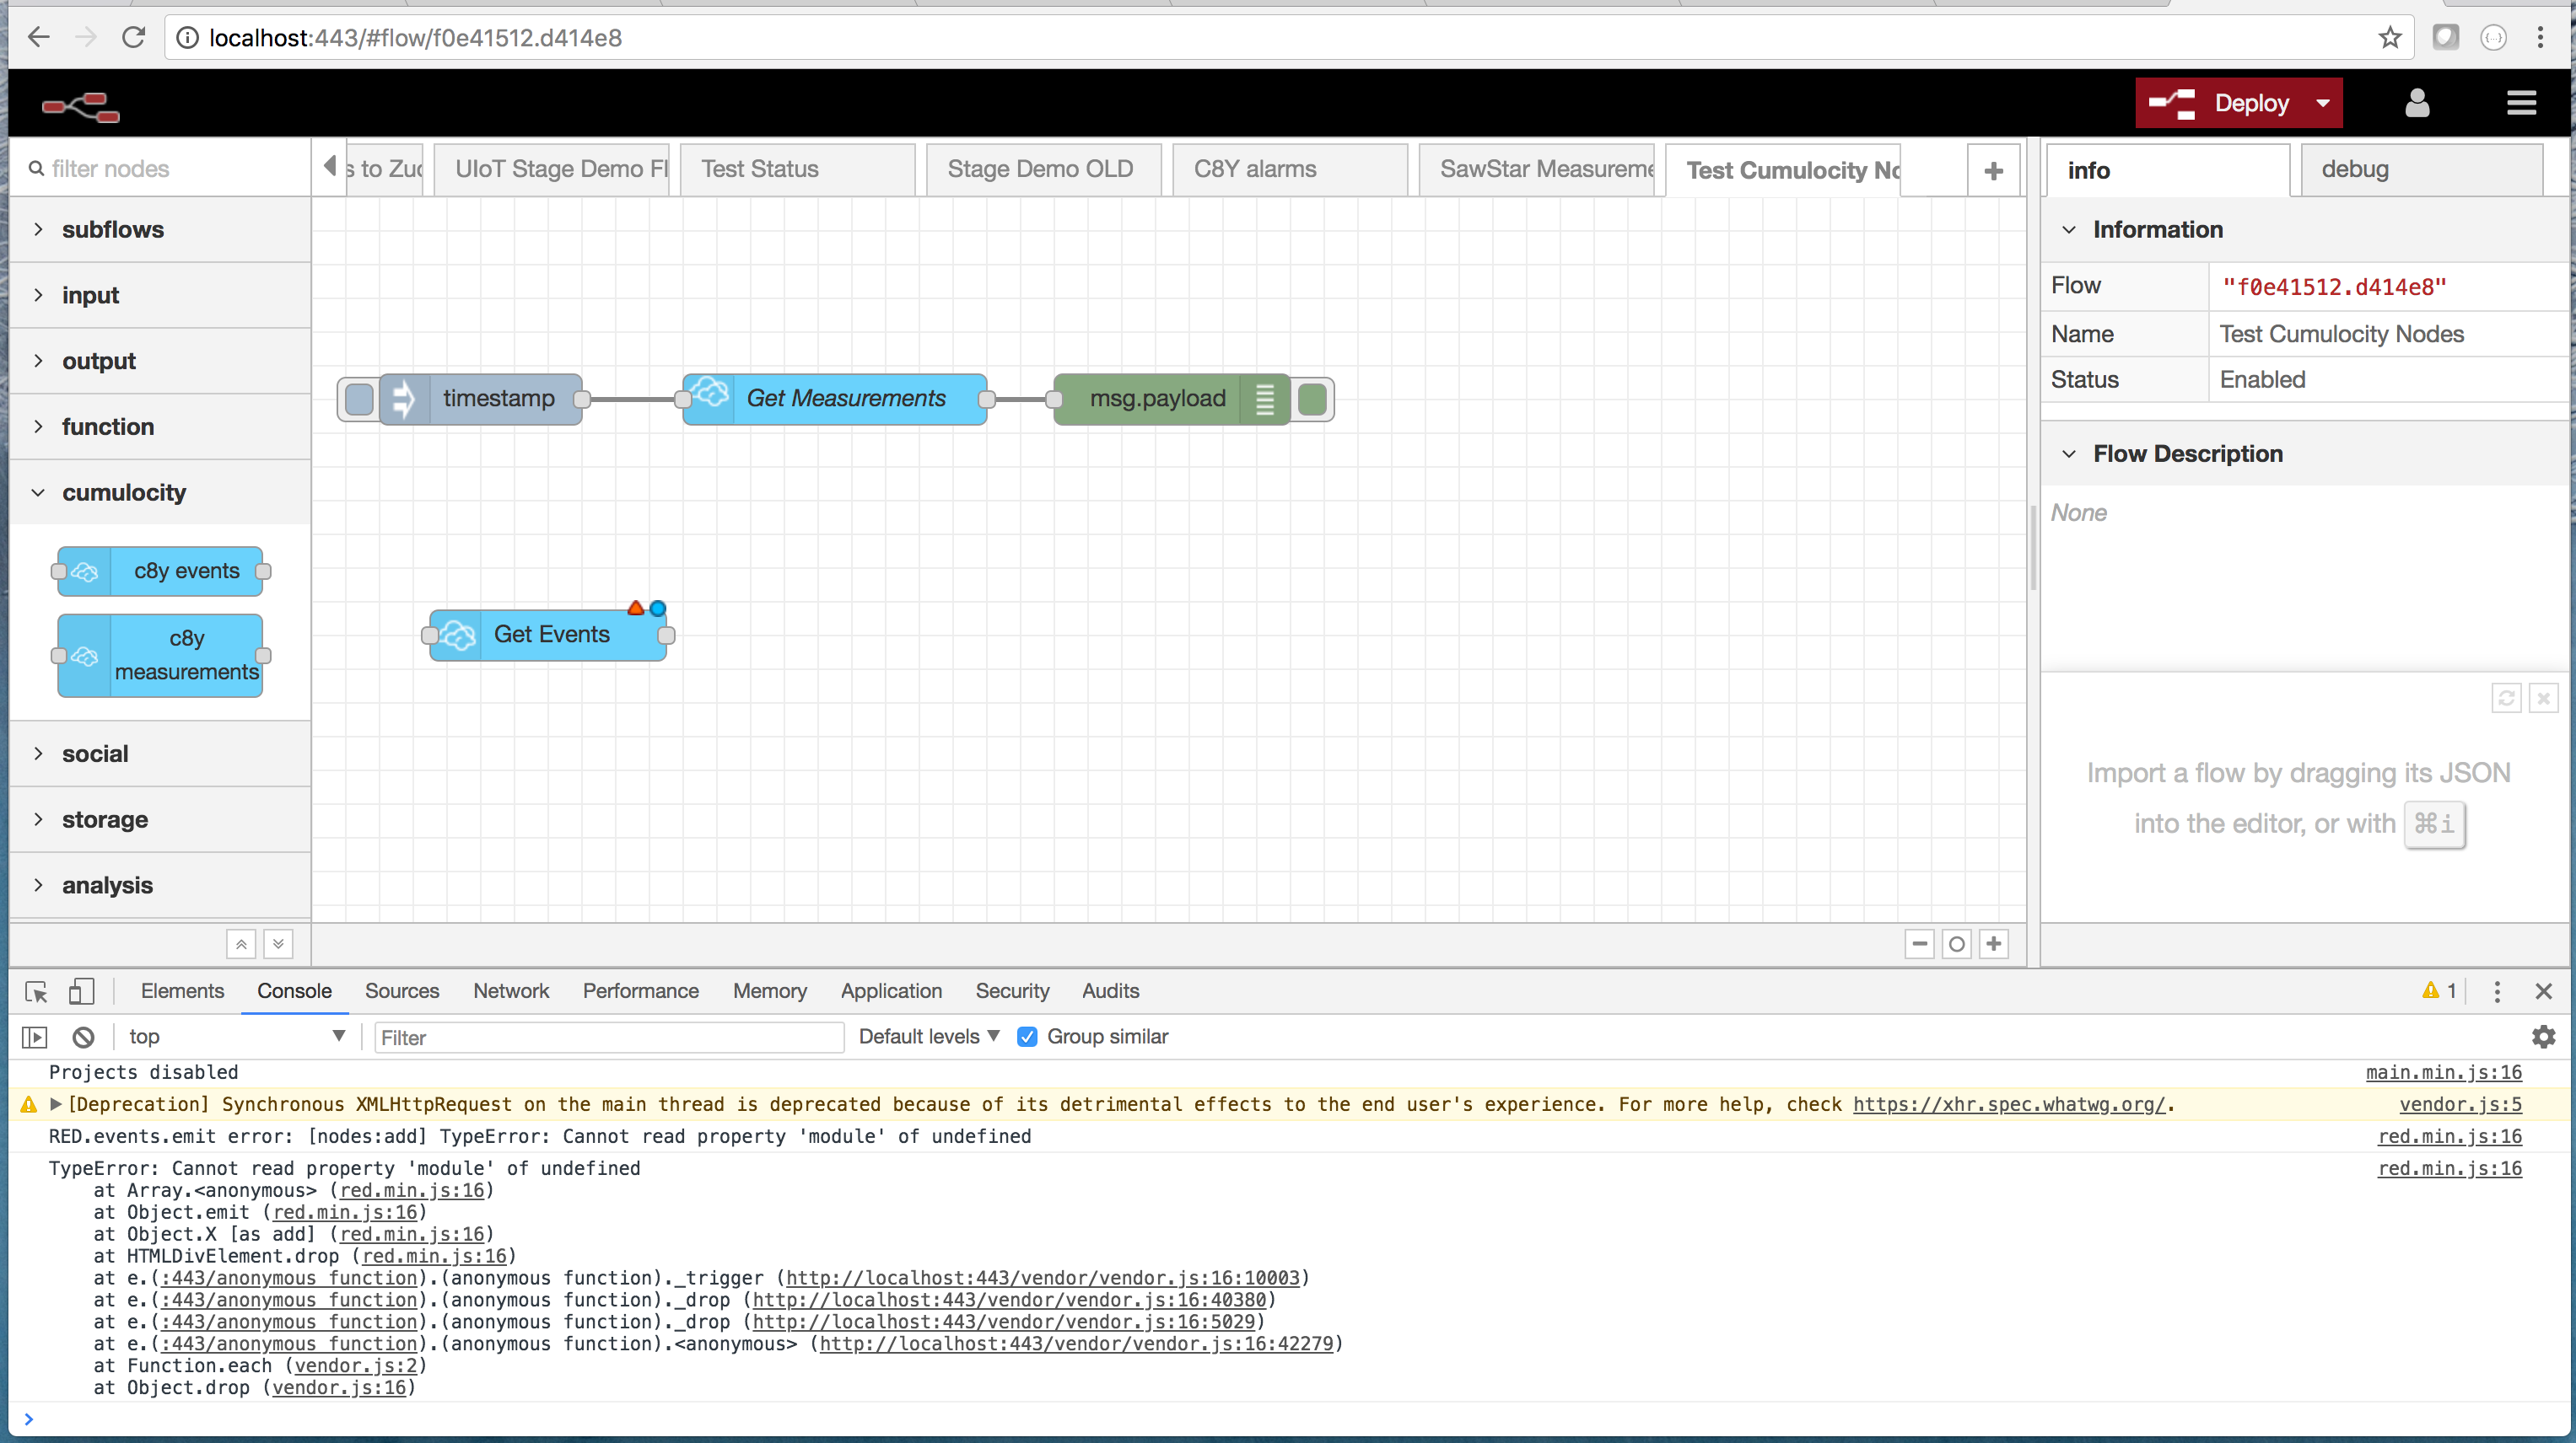Toggle the msg.payload debug node button
Viewport: 2576px width, 1443px height.
pos(1312,399)
